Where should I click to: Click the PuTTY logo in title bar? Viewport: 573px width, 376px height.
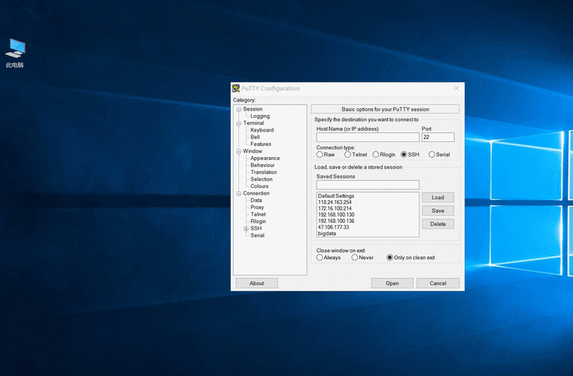tap(236, 88)
